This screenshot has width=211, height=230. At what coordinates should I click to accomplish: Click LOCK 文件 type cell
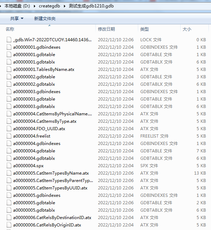pyautogui.click(x=151, y=40)
